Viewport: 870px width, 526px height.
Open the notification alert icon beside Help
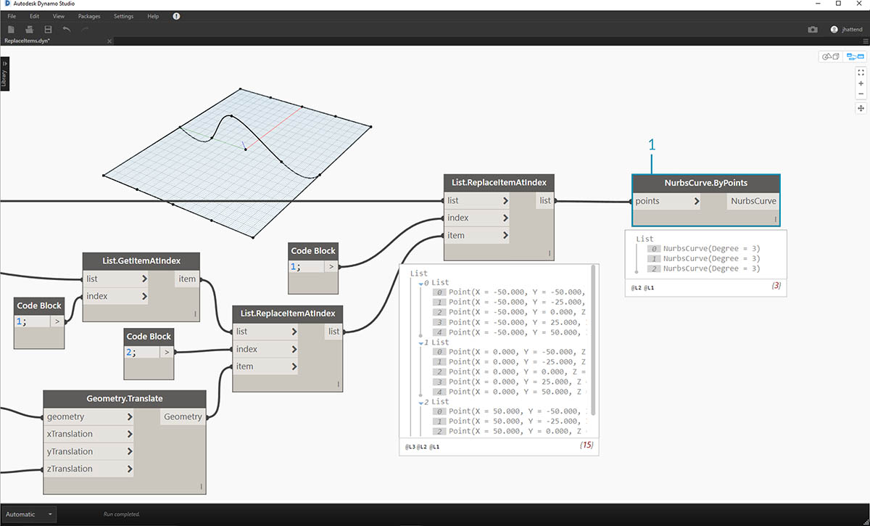pyautogui.click(x=176, y=16)
